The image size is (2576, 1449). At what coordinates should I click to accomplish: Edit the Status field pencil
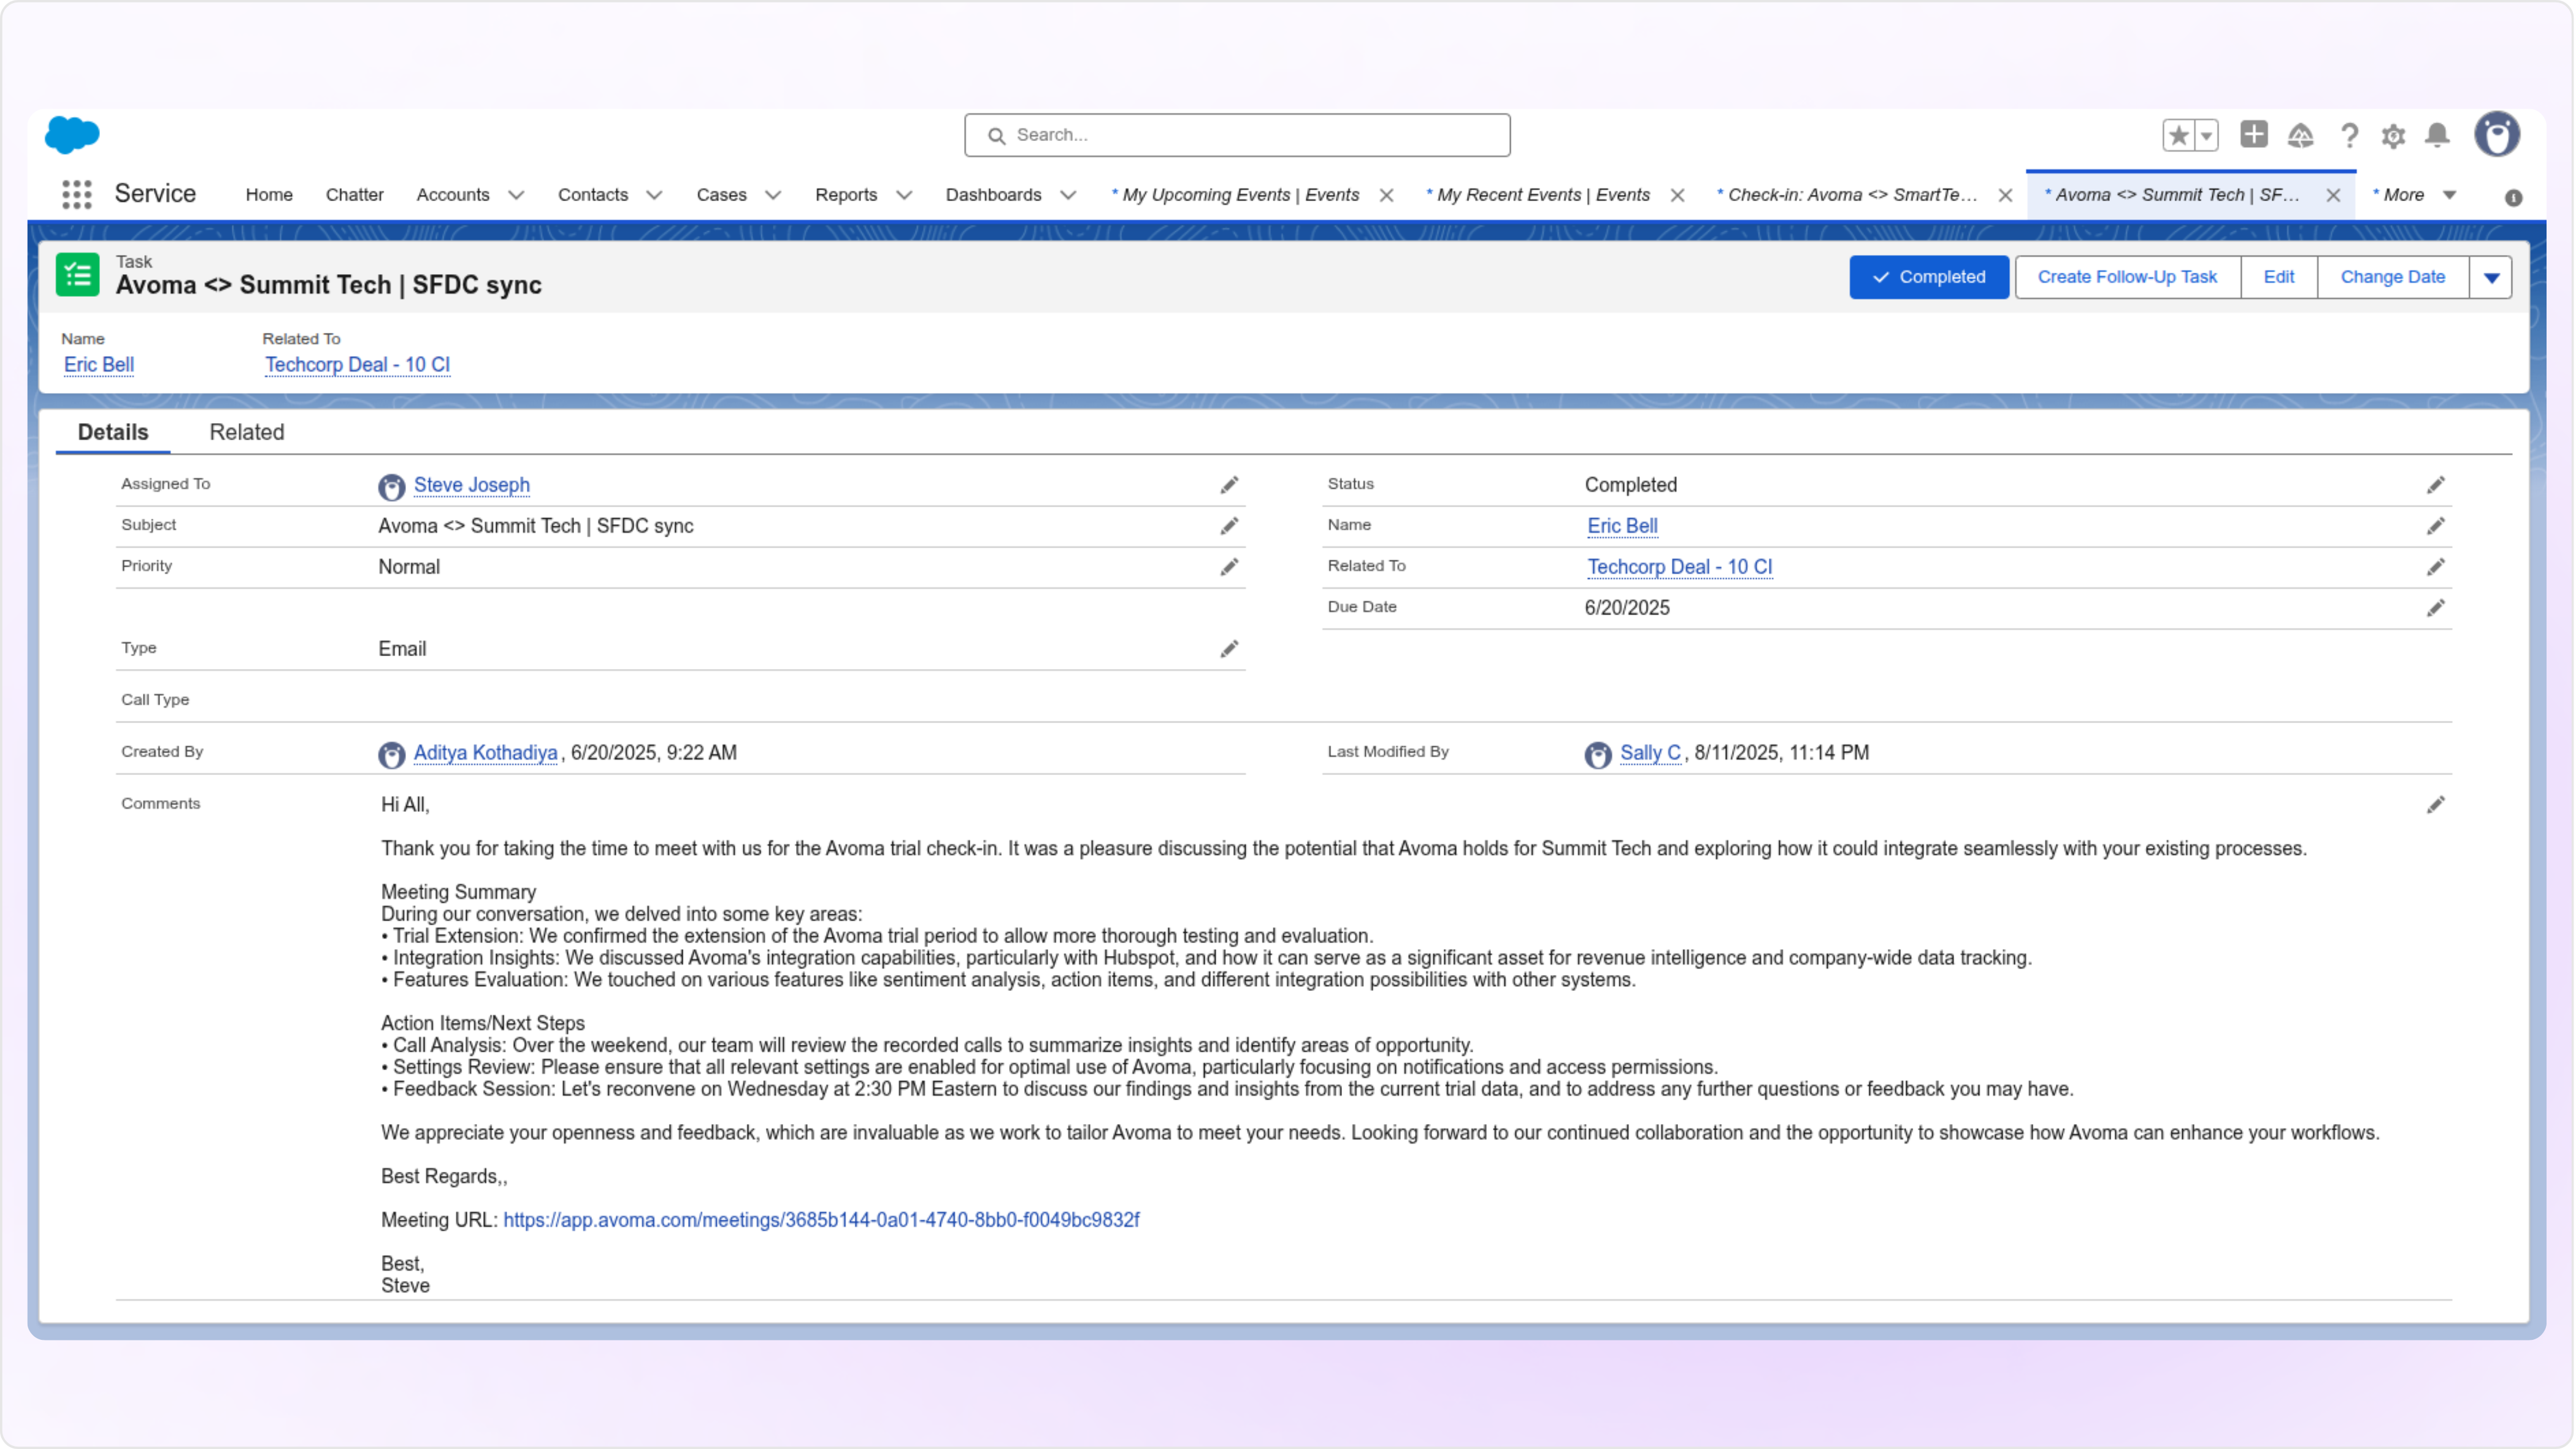pyautogui.click(x=2435, y=485)
